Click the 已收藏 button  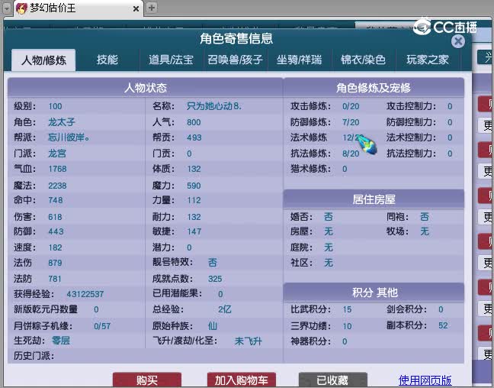click(x=332, y=380)
